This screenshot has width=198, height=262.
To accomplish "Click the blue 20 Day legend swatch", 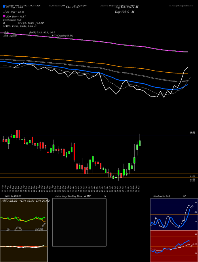I will click(x=4, y=6).
